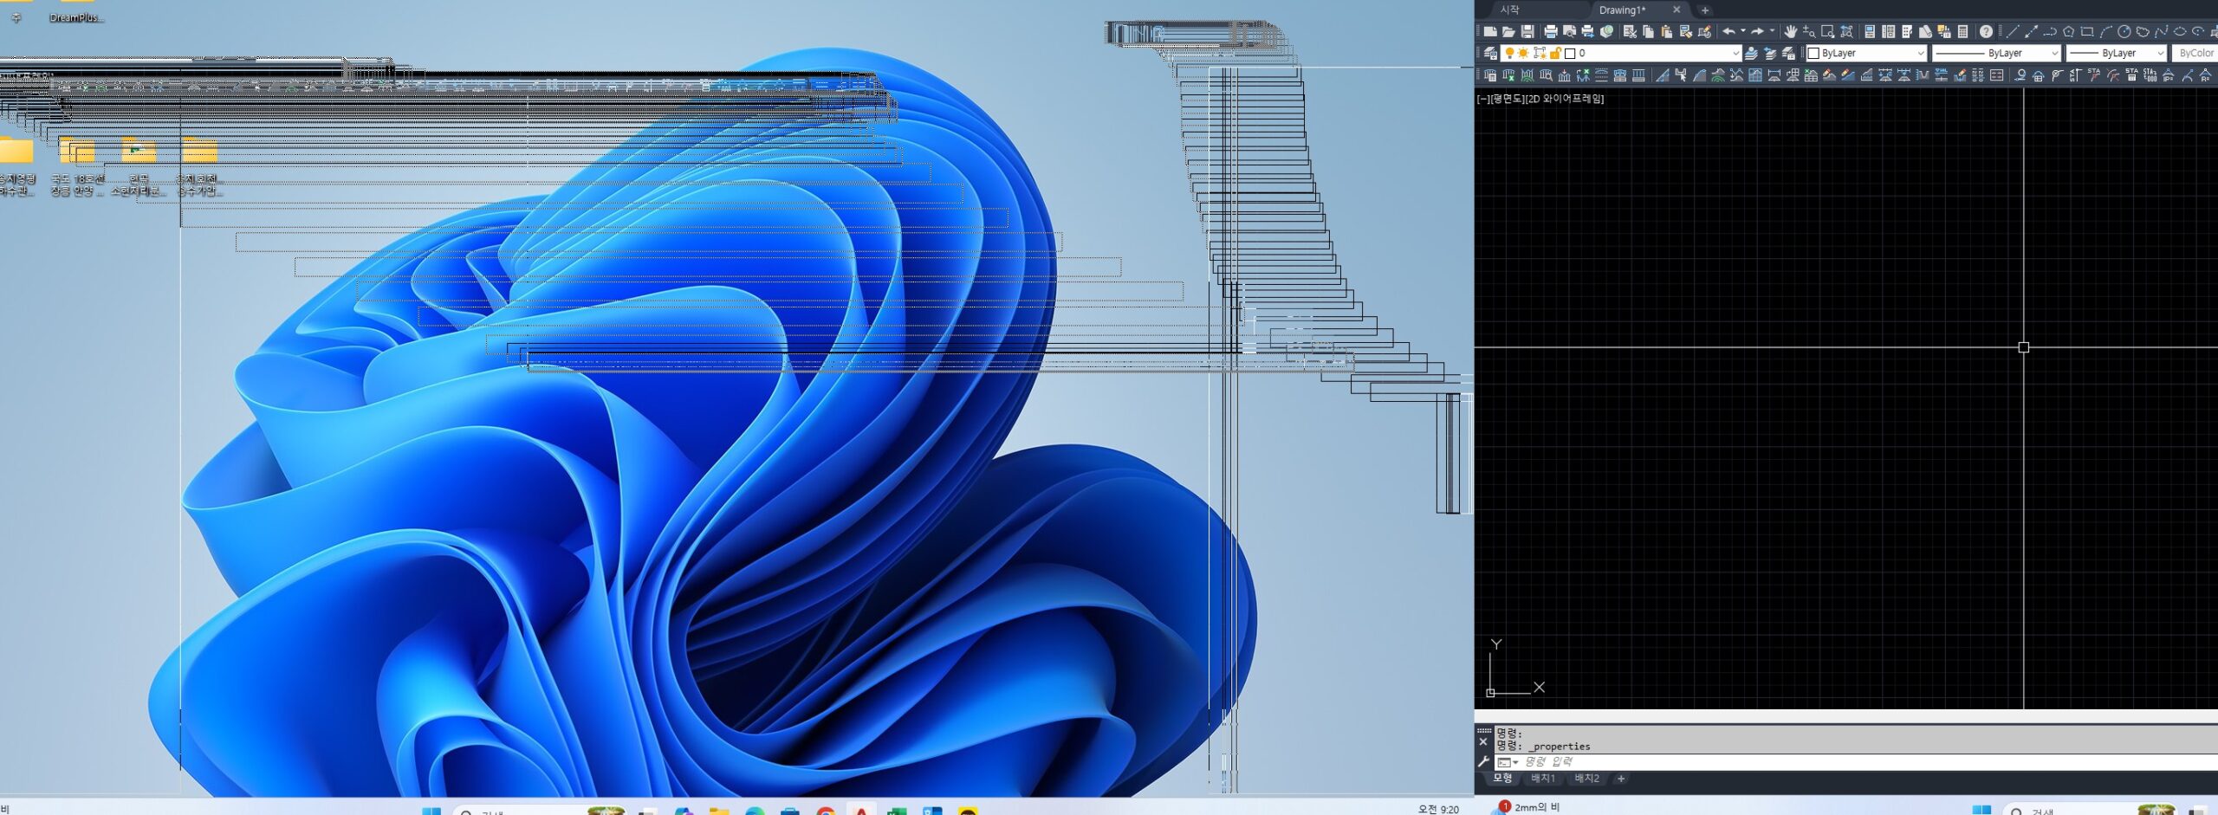
Task: Add new drawing tab with plus button
Action: (1705, 10)
